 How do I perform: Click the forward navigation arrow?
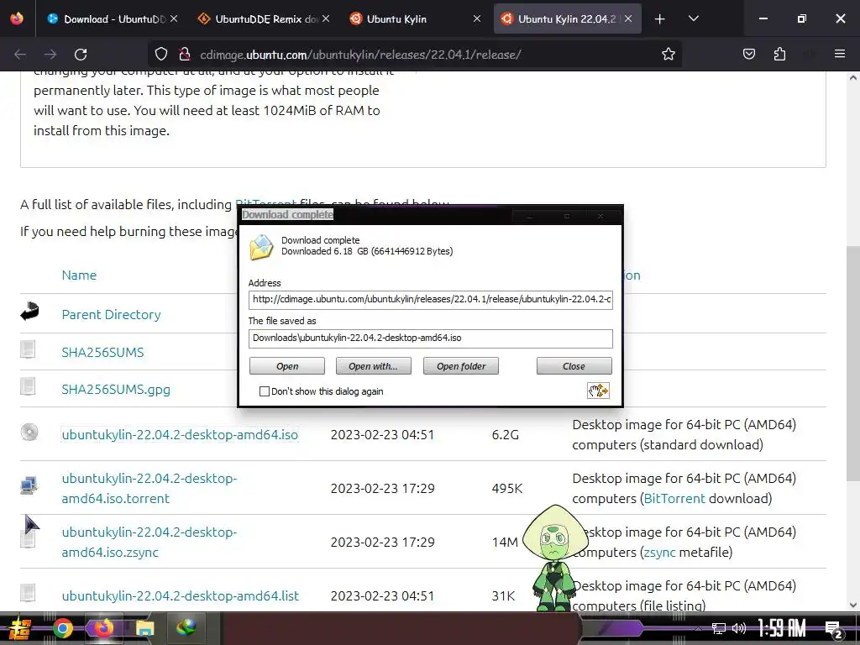50,55
